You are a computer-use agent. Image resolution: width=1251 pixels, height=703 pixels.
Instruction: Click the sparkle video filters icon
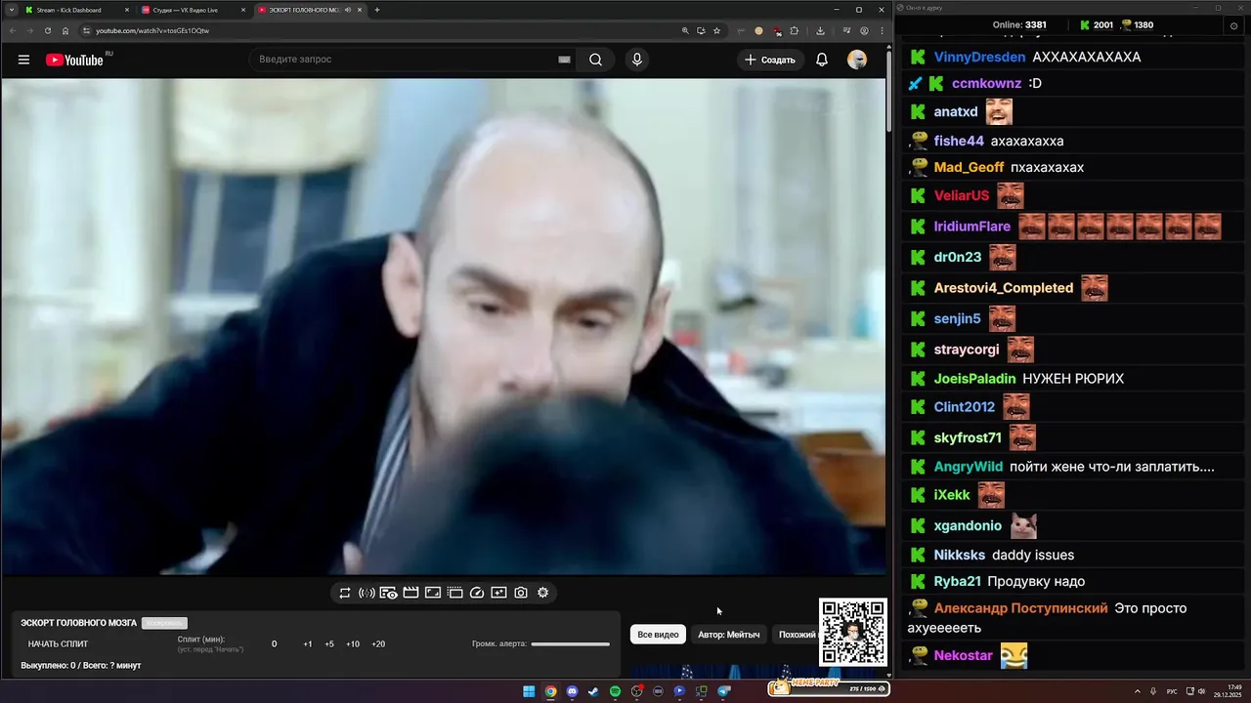click(498, 593)
